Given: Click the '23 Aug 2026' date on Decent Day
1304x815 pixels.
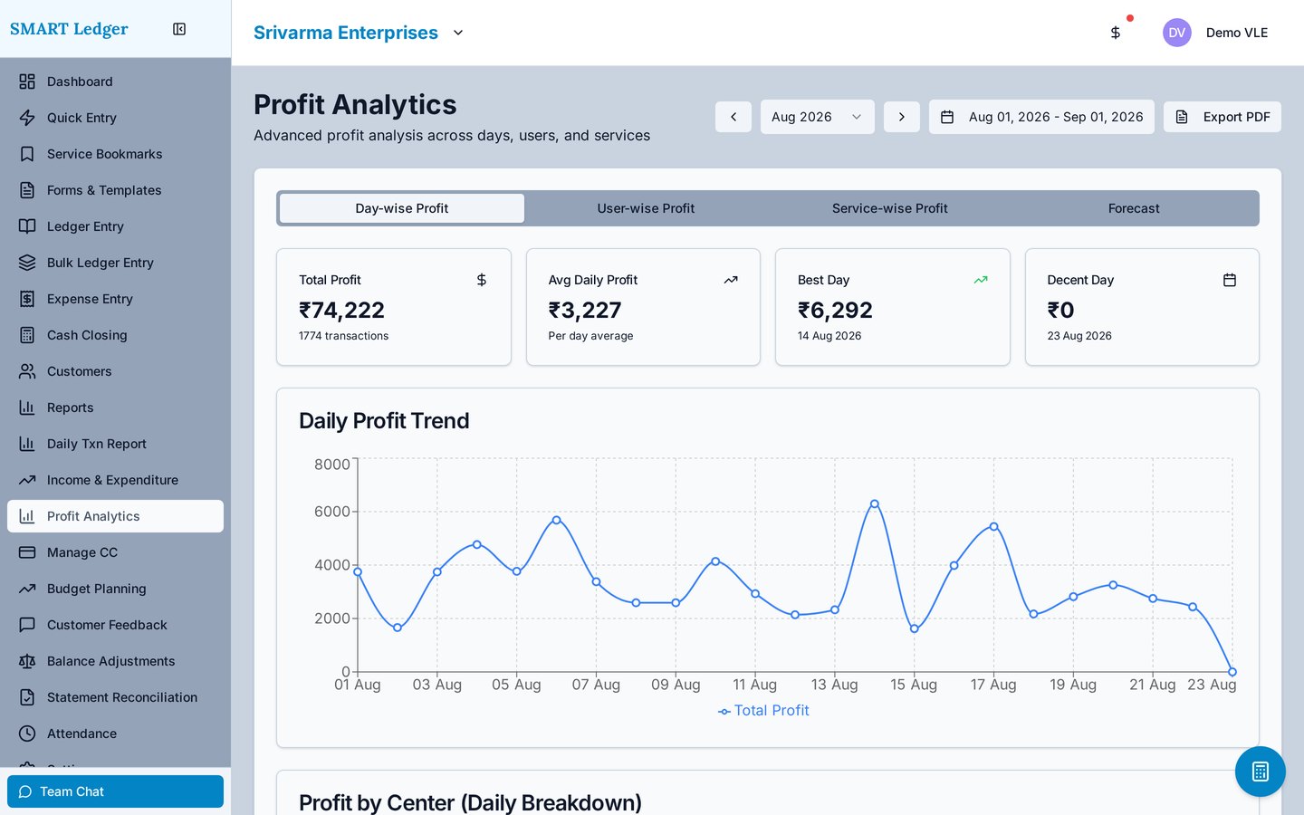Looking at the screenshot, I should 1079,336.
